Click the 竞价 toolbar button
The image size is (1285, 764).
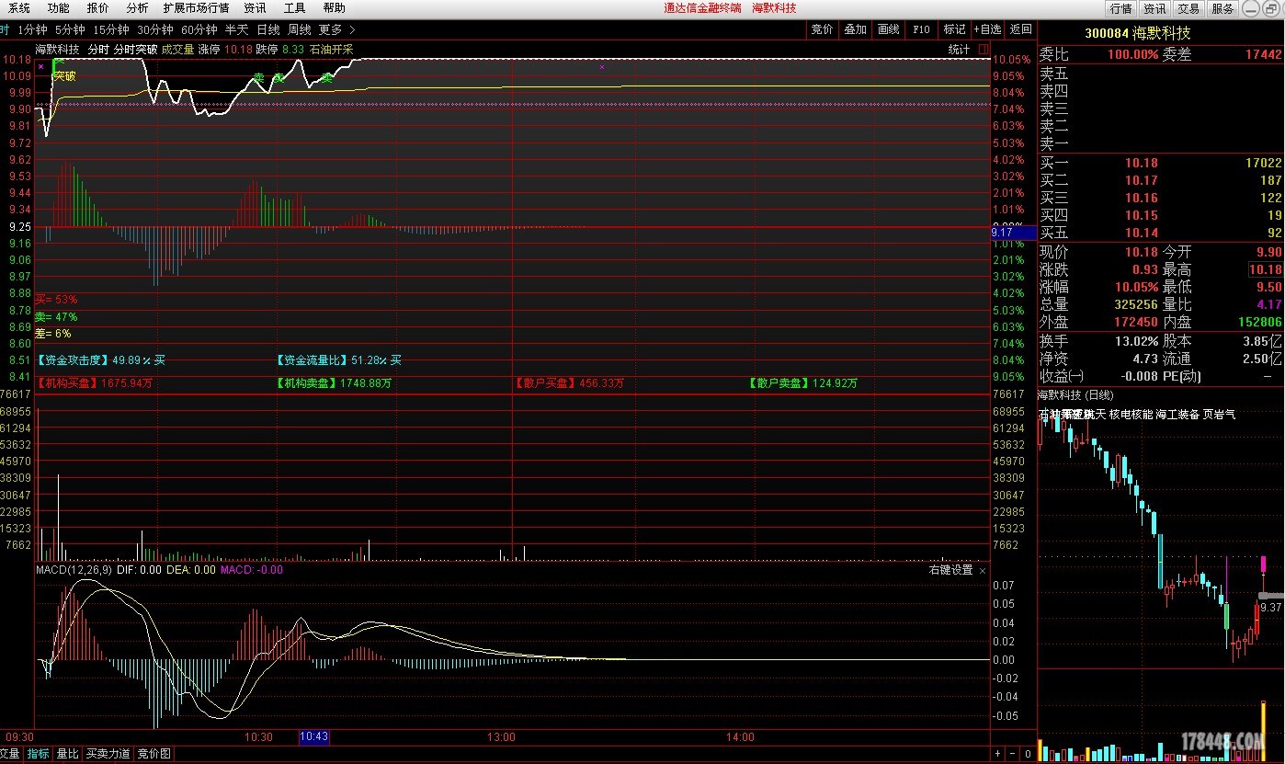pyautogui.click(x=822, y=29)
